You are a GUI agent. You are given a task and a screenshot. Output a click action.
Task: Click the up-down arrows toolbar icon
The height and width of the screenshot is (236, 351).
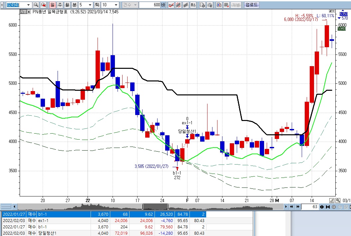(x=193, y=5)
